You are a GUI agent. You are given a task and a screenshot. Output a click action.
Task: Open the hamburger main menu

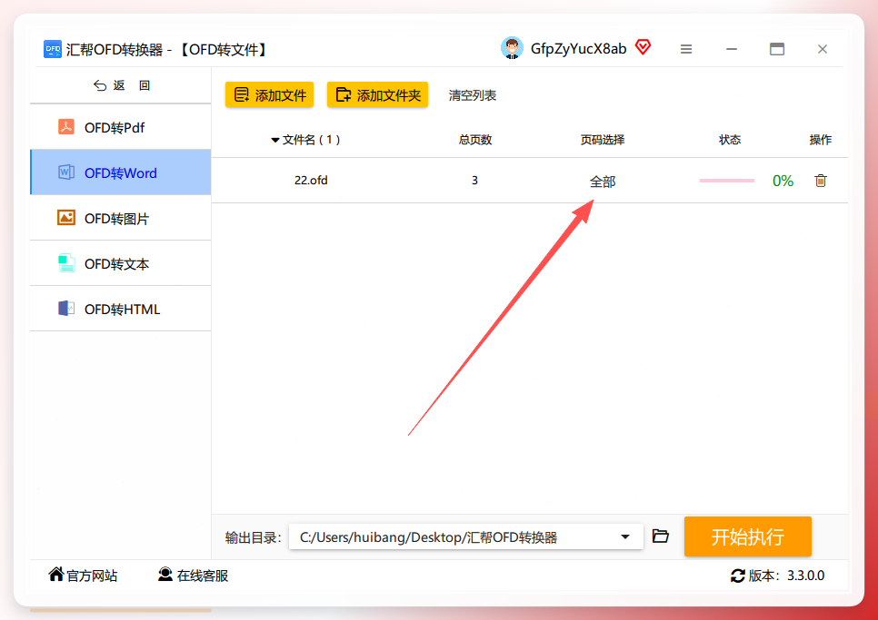[686, 49]
